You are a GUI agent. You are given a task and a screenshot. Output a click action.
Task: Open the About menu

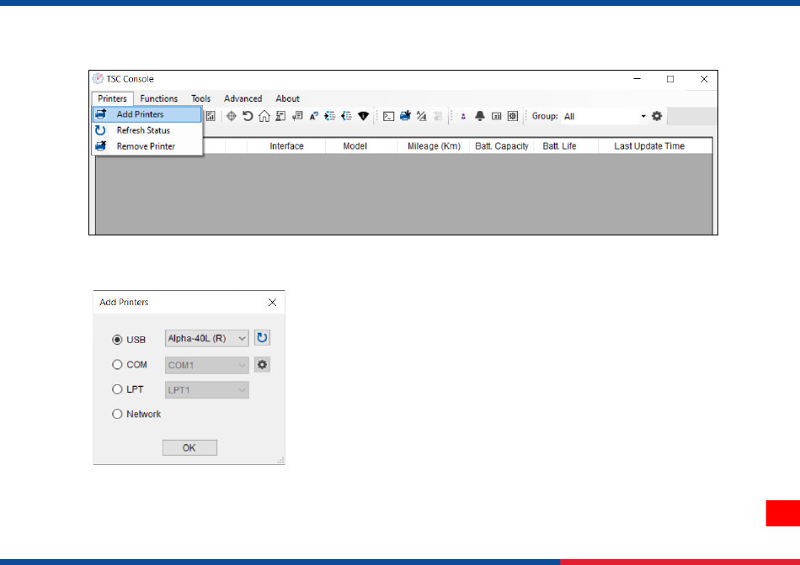(x=287, y=98)
